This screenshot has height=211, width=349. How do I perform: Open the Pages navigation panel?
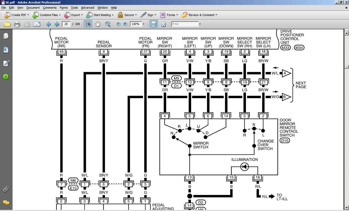pos(6,36)
